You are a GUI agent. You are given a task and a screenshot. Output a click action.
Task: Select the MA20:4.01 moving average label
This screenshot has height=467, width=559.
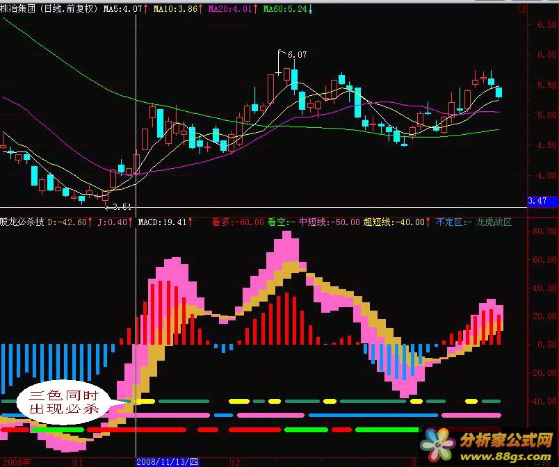pos(230,9)
